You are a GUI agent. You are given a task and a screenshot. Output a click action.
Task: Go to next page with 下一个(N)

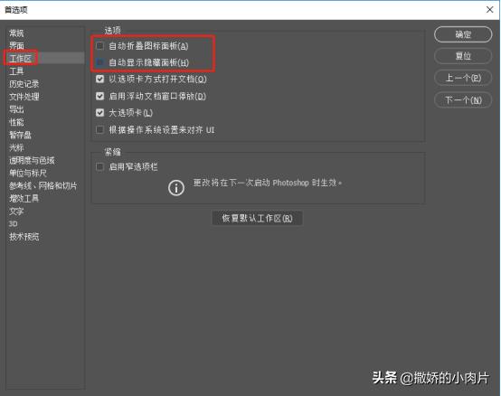click(x=463, y=100)
